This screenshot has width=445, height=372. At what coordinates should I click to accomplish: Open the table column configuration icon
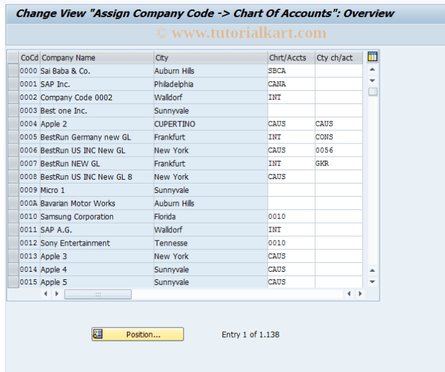coord(373,56)
